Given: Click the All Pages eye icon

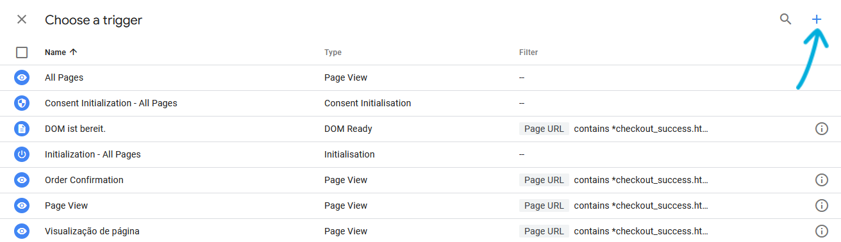Looking at the screenshot, I should coord(22,77).
